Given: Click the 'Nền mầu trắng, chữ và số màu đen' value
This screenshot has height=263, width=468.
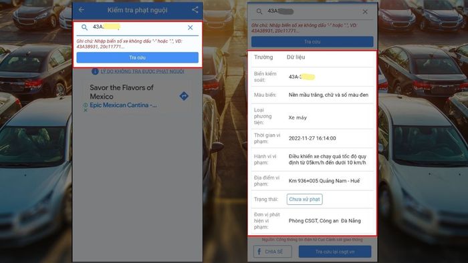Looking at the screenshot, I should (328, 95).
